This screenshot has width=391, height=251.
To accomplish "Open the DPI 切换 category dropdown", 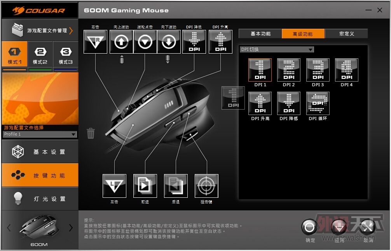I will point(277,49).
